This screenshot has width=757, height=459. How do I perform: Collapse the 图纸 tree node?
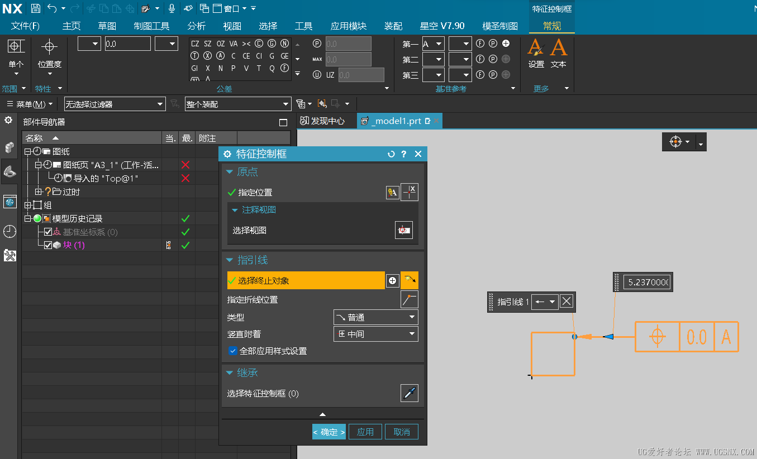tap(27, 151)
